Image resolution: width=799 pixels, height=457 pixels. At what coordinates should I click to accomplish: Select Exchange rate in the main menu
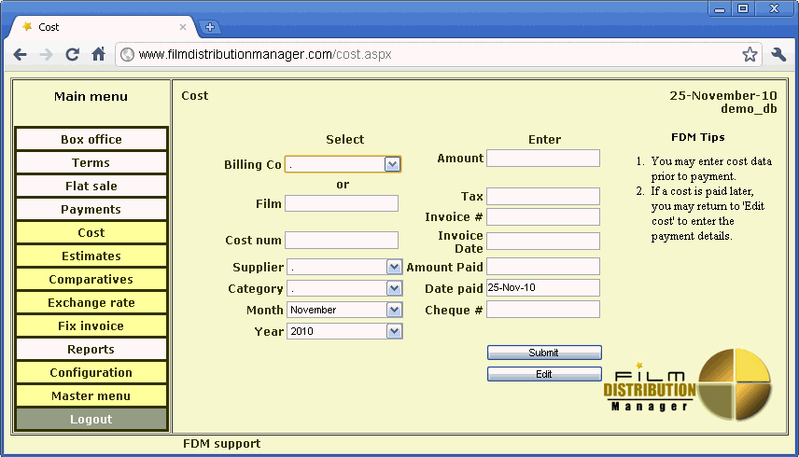point(91,303)
